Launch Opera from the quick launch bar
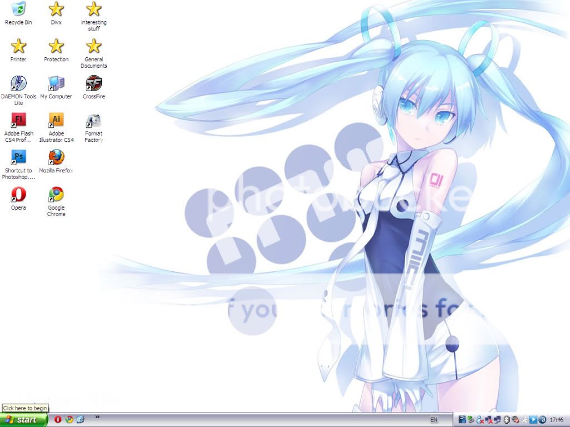The image size is (570, 427). (57, 420)
